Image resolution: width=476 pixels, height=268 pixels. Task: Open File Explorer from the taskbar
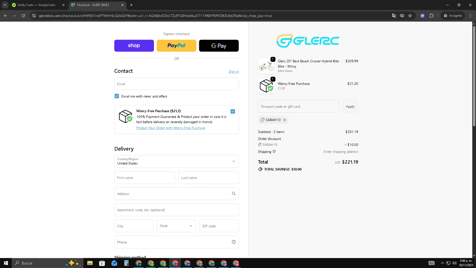click(90, 263)
